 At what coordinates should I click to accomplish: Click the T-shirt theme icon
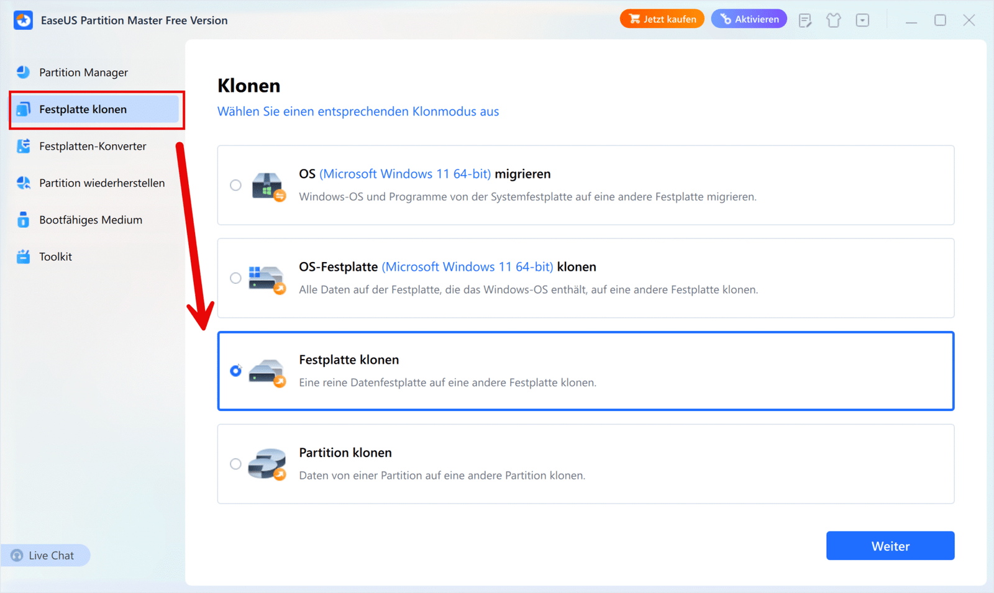point(834,20)
